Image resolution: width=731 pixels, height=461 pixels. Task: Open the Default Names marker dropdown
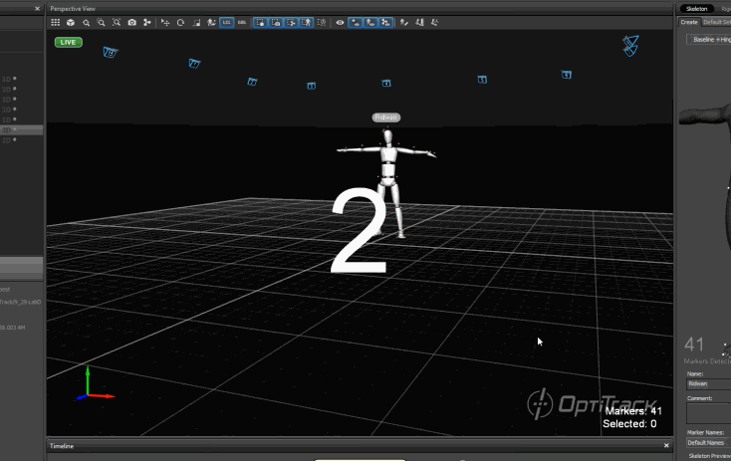[x=709, y=443]
